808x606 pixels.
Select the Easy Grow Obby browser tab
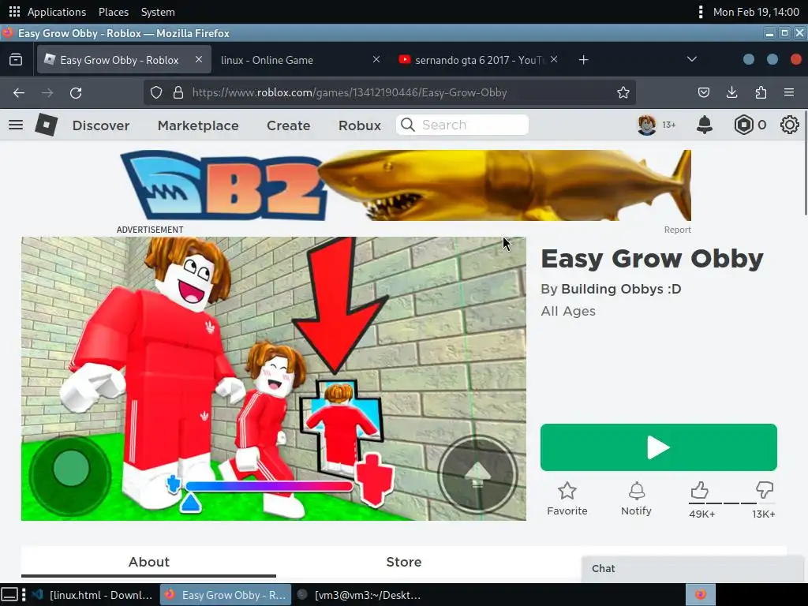pos(124,60)
